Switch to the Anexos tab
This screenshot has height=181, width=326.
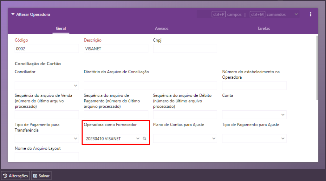pyautogui.click(x=162, y=29)
